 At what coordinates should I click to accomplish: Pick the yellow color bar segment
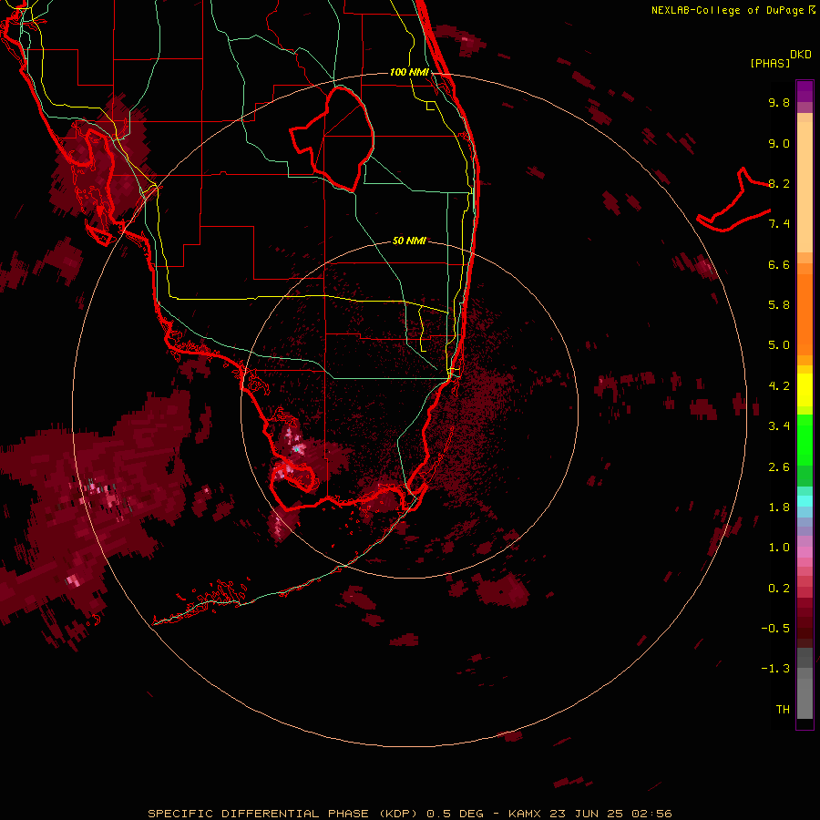(805, 390)
